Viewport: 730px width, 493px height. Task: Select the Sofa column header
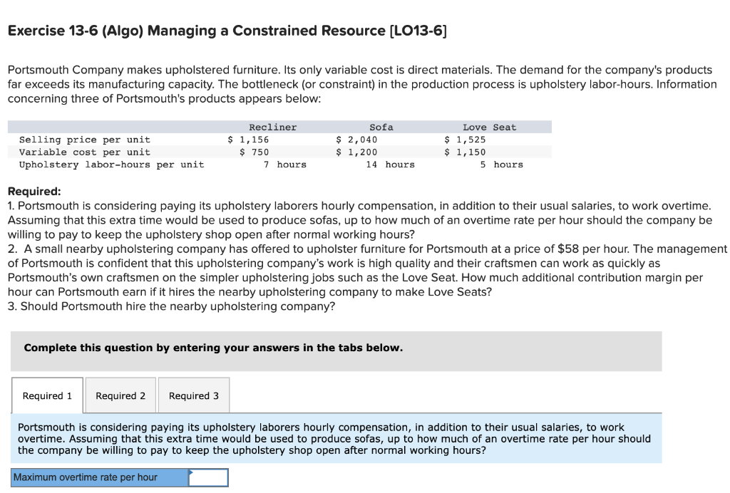point(381,127)
